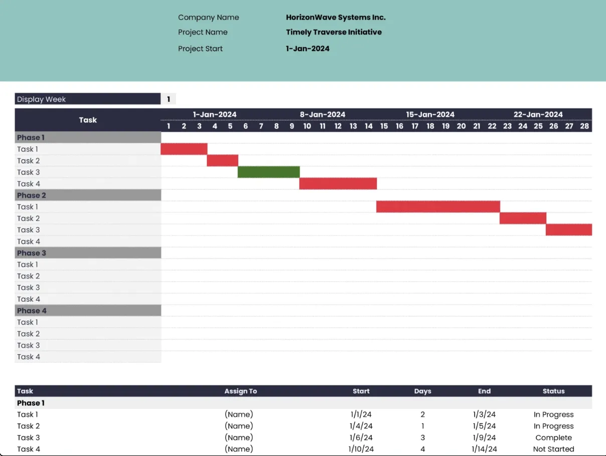Select Task 3 label under Phase 3 in chart
This screenshot has width=606, height=456.
tap(29, 287)
